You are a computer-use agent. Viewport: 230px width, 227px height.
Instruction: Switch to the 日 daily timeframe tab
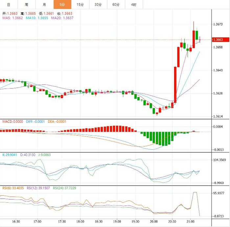(9, 5)
